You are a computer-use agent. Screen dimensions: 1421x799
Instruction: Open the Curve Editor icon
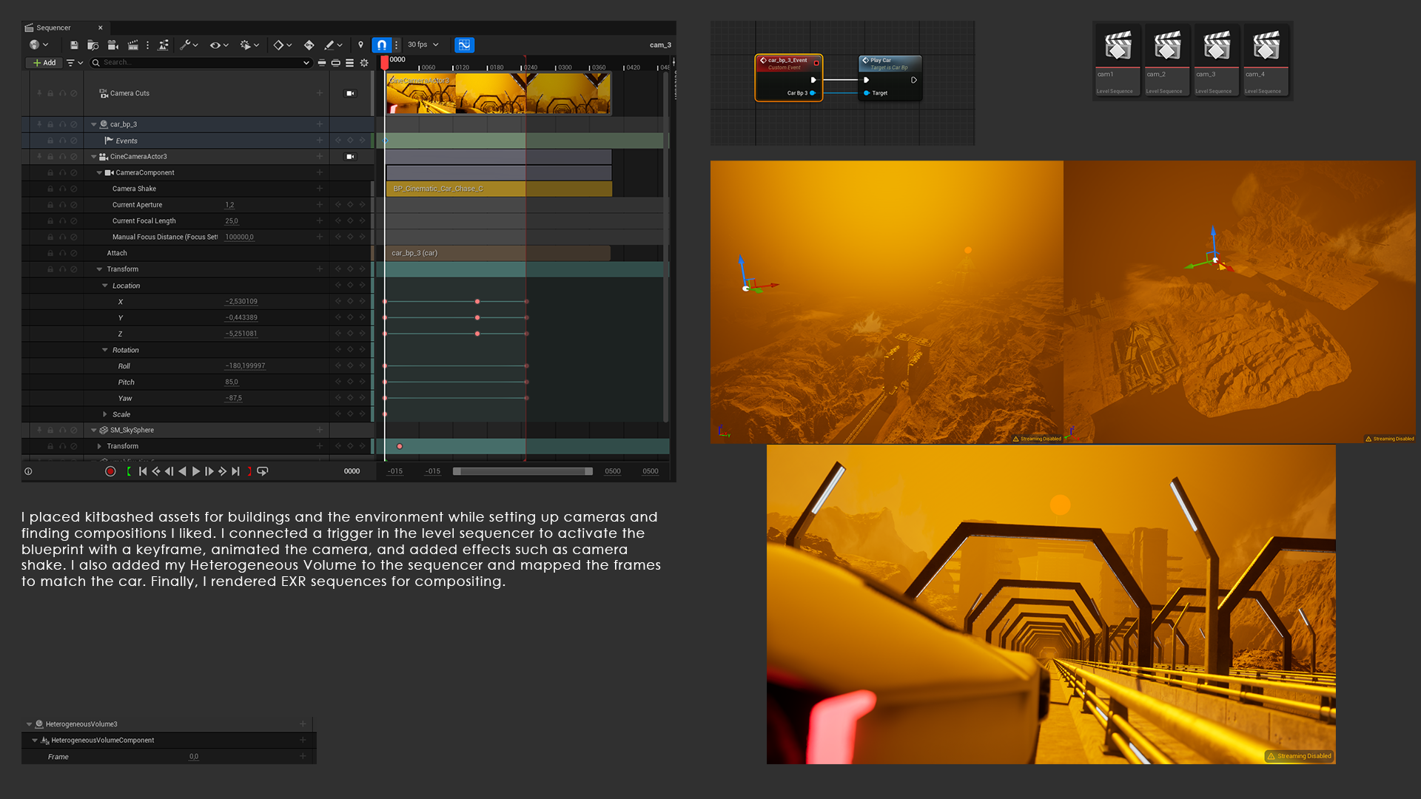pos(464,45)
